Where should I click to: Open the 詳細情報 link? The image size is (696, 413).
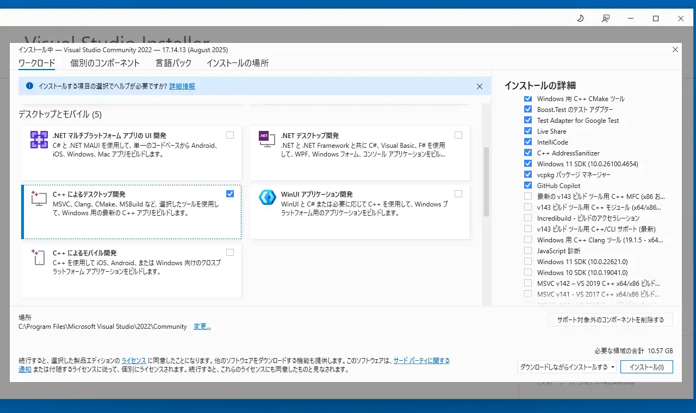point(182,86)
